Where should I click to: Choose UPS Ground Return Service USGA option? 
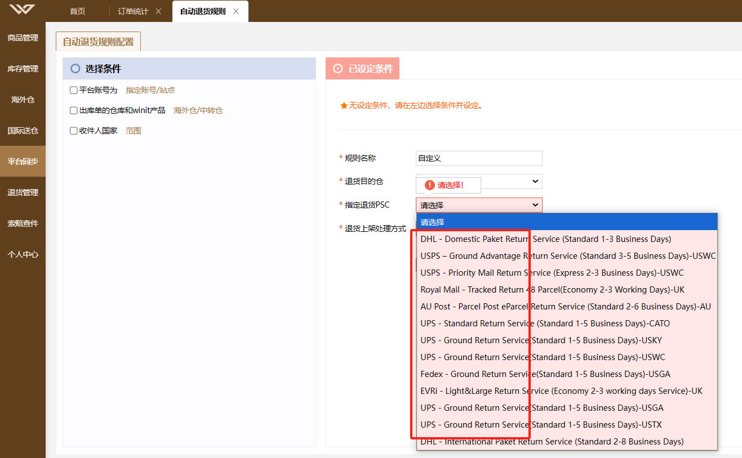(567, 407)
